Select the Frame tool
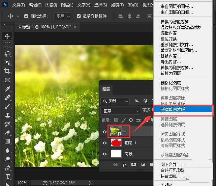 click(x=7, y=80)
